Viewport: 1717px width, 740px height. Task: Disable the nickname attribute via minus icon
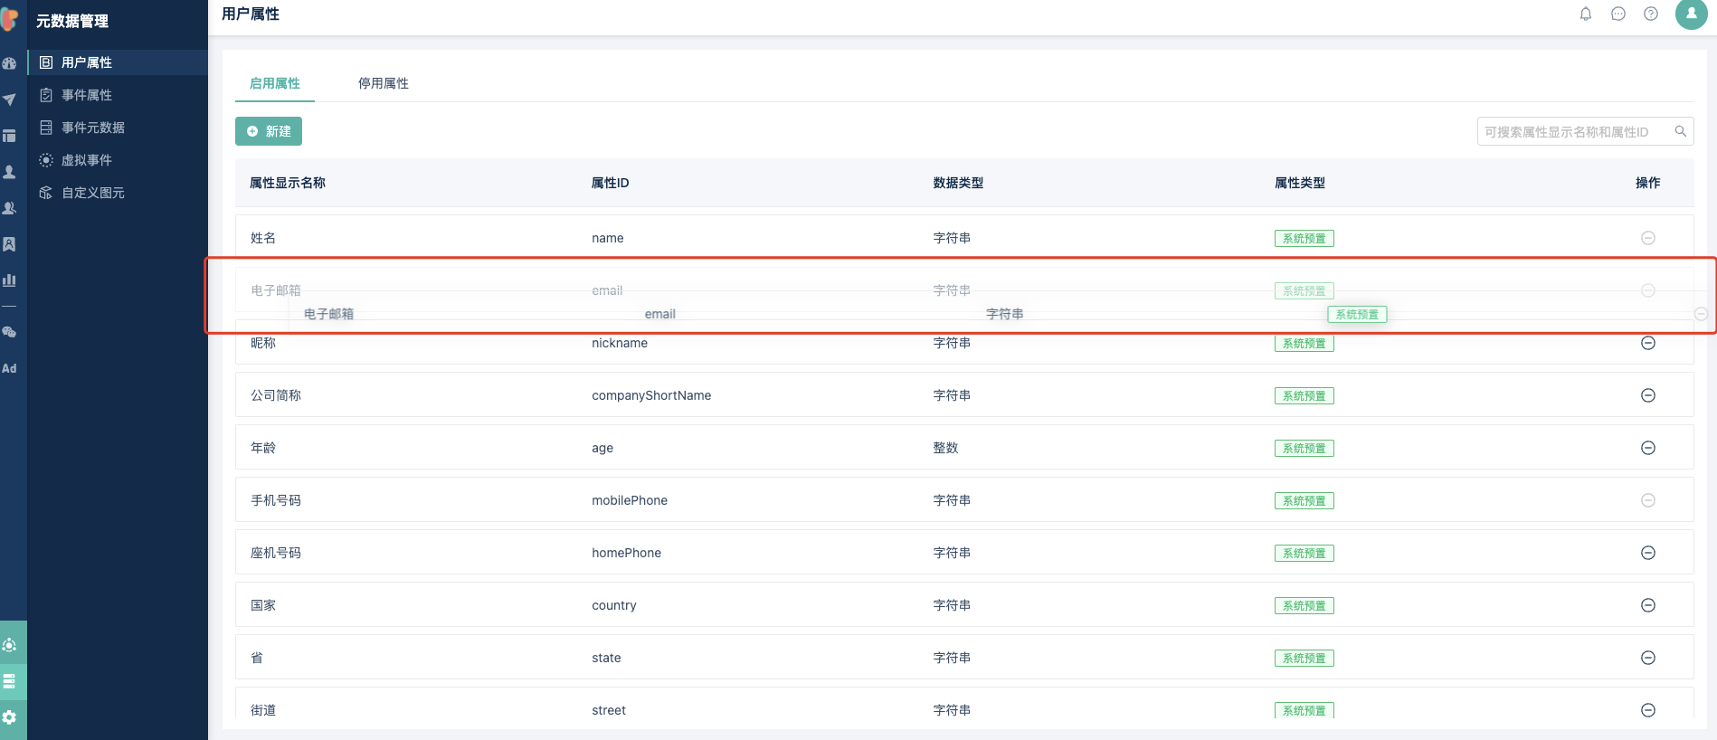click(x=1648, y=343)
